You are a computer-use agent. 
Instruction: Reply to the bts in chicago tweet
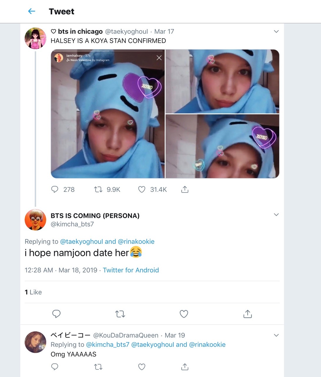click(x=55, y=189)
